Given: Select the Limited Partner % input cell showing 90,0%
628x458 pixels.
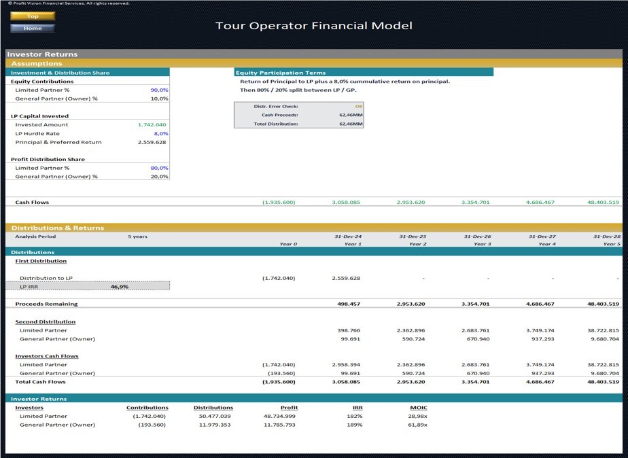Looking at the screenshot, I should (x=159, y=90).
